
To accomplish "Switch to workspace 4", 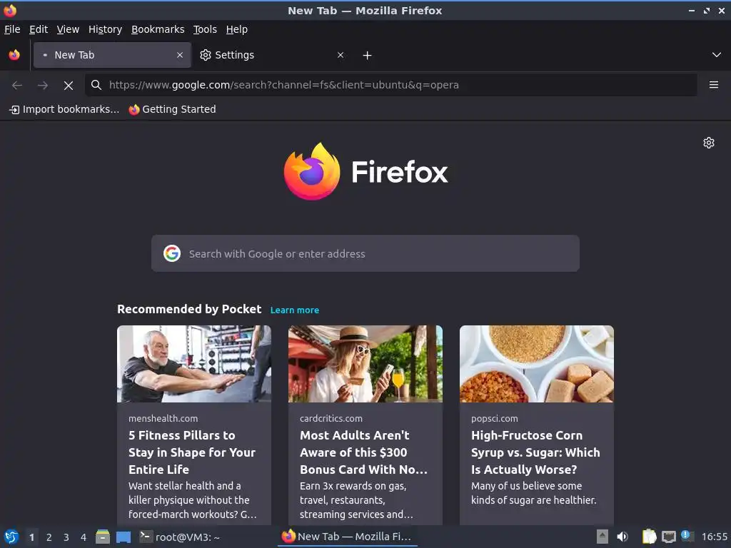I will tap(84, 537).
